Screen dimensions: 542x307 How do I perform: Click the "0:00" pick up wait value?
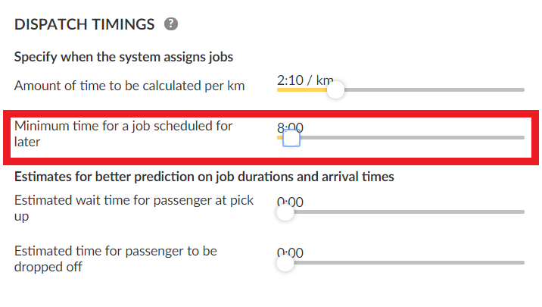290,202
